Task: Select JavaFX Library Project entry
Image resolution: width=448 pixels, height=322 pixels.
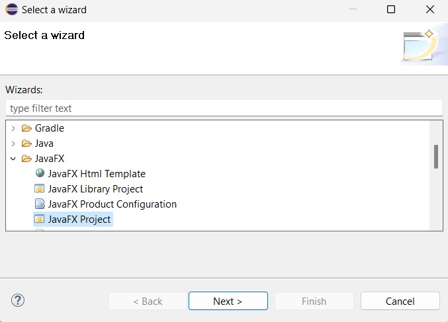Action: click(x=95, y=189)
